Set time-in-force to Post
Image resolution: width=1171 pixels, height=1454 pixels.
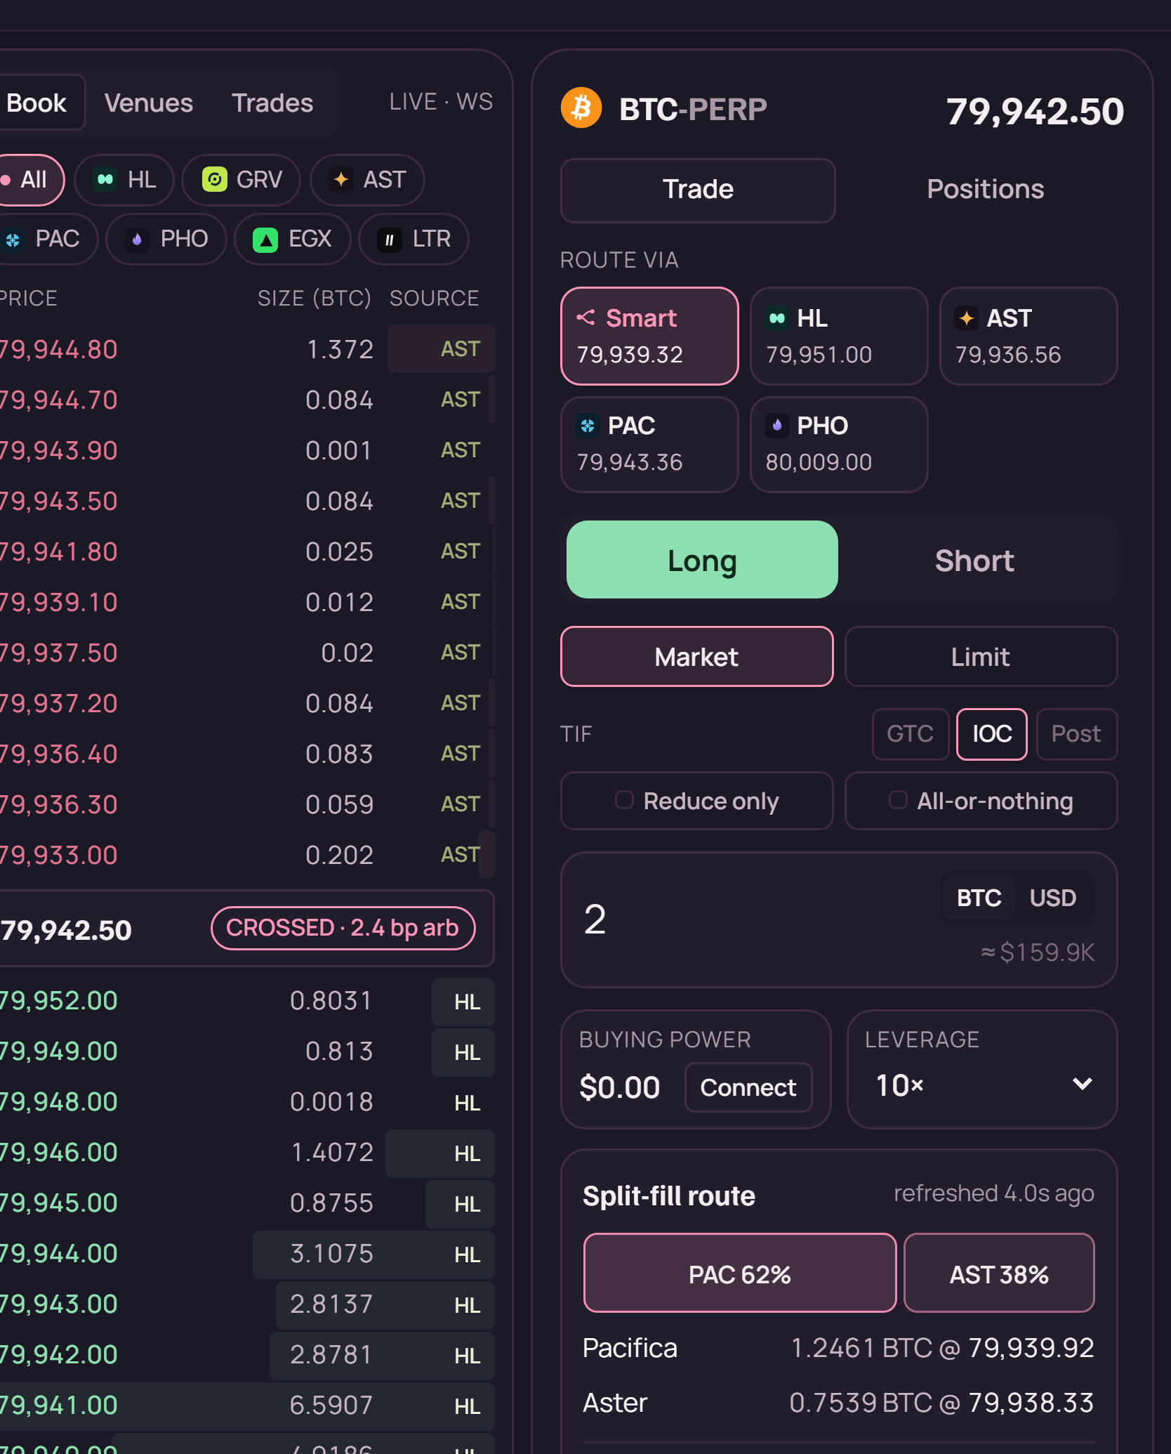1076,734
